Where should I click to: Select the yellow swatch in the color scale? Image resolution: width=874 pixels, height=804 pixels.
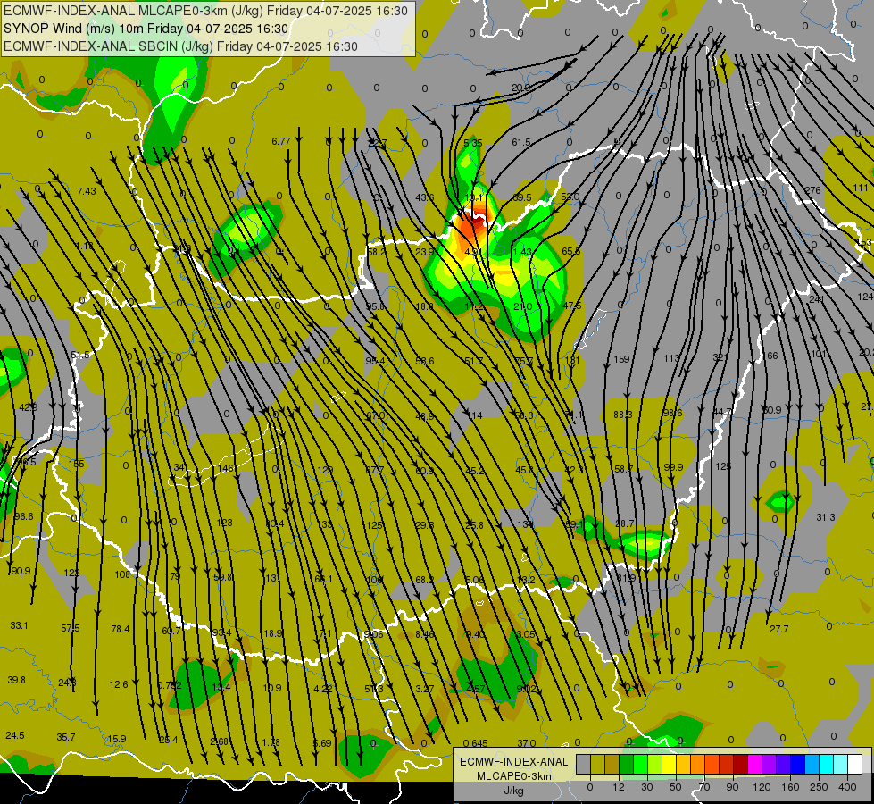click(669, 765)
